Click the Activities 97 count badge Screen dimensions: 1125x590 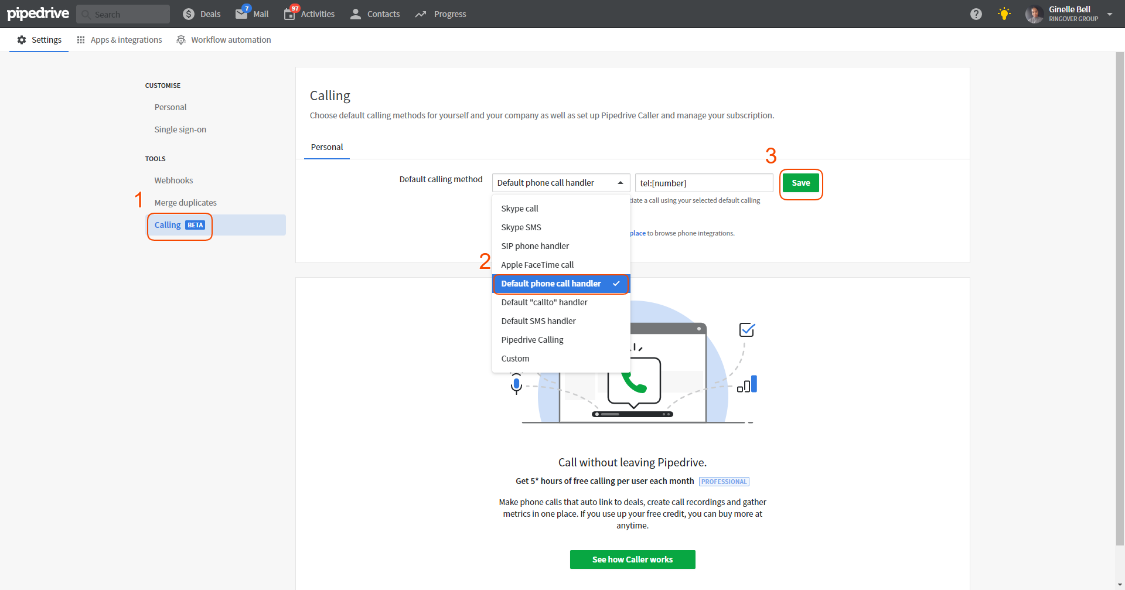point(295,8)
